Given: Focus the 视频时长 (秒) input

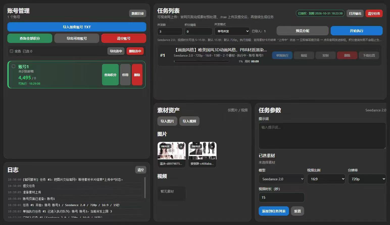Looking at the screenshot, I should tap(281, 197).
